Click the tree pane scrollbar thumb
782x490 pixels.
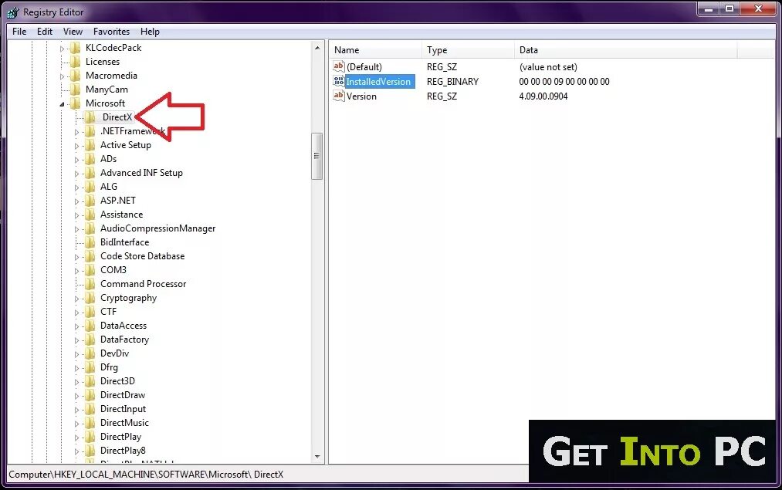pos(317,156)
